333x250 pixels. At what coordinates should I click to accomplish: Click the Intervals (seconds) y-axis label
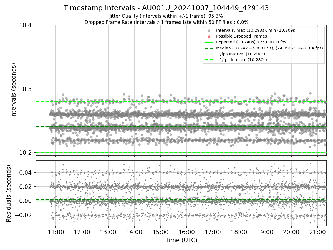14,90
